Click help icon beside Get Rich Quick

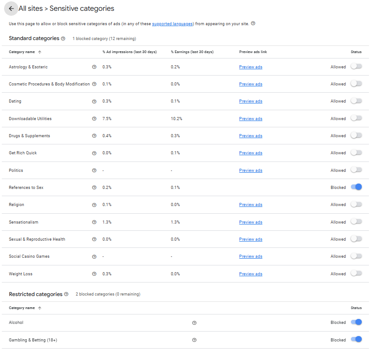tap(94, 153)
